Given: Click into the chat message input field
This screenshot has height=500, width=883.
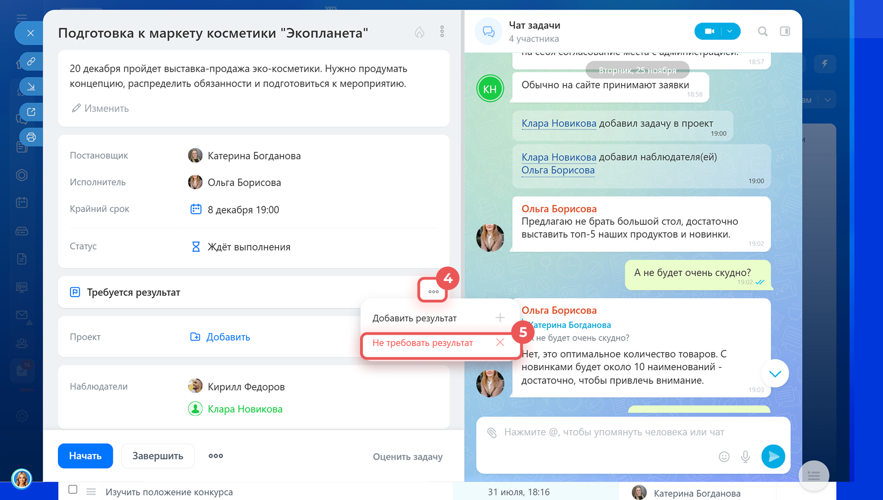Looking at the screenshot, I should click(x=614, y=432).
